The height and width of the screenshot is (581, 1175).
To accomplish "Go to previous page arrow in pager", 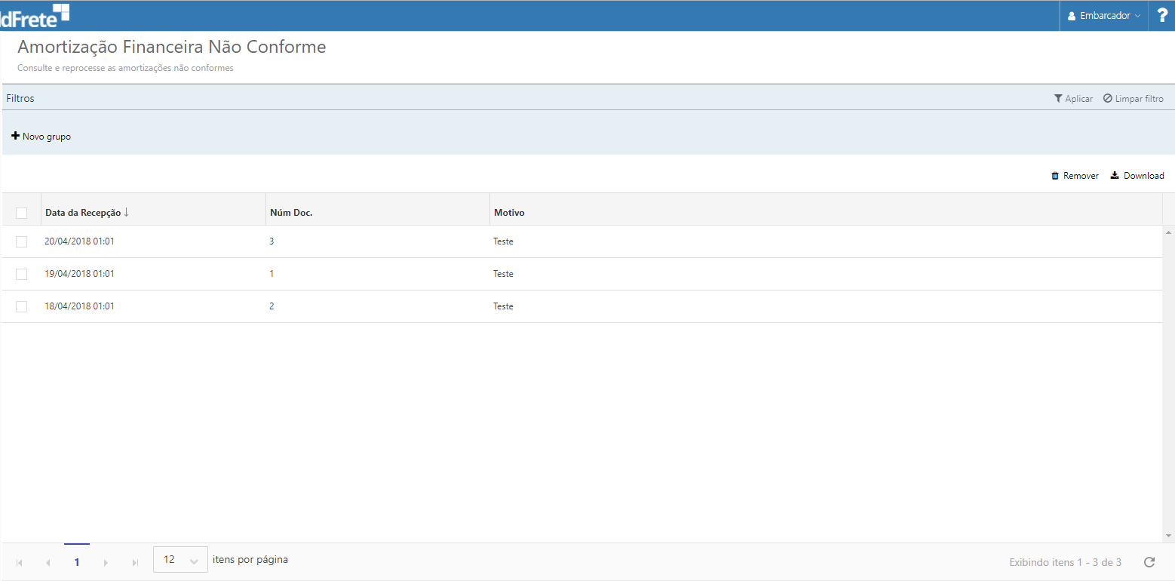I will [x=48, y=563].
